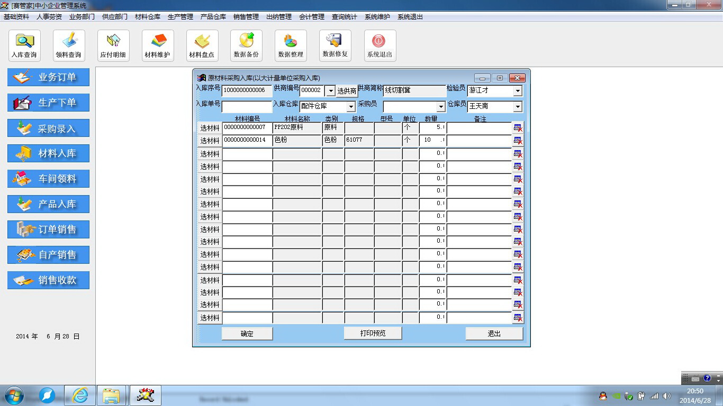Open Internet Explorer from the taskbar
The image size is (723, 406).
[x=80, y=395]
